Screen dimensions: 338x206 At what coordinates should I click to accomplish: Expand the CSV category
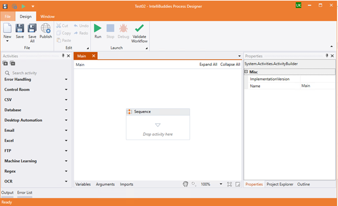pyautogui.click(x=67, y=100)
